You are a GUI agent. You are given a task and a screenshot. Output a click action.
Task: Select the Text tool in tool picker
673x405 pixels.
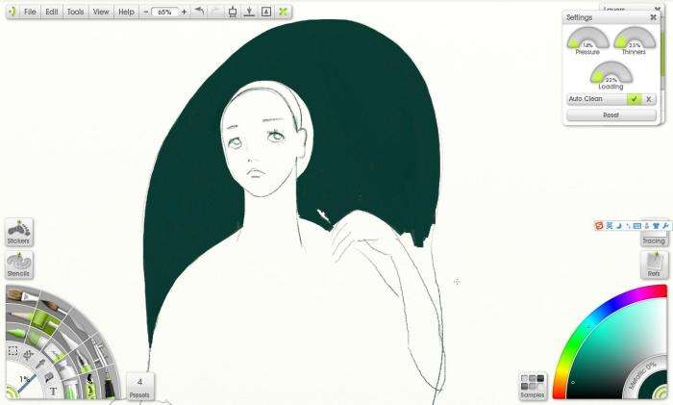pyautogui.click(x=53, y=392)
